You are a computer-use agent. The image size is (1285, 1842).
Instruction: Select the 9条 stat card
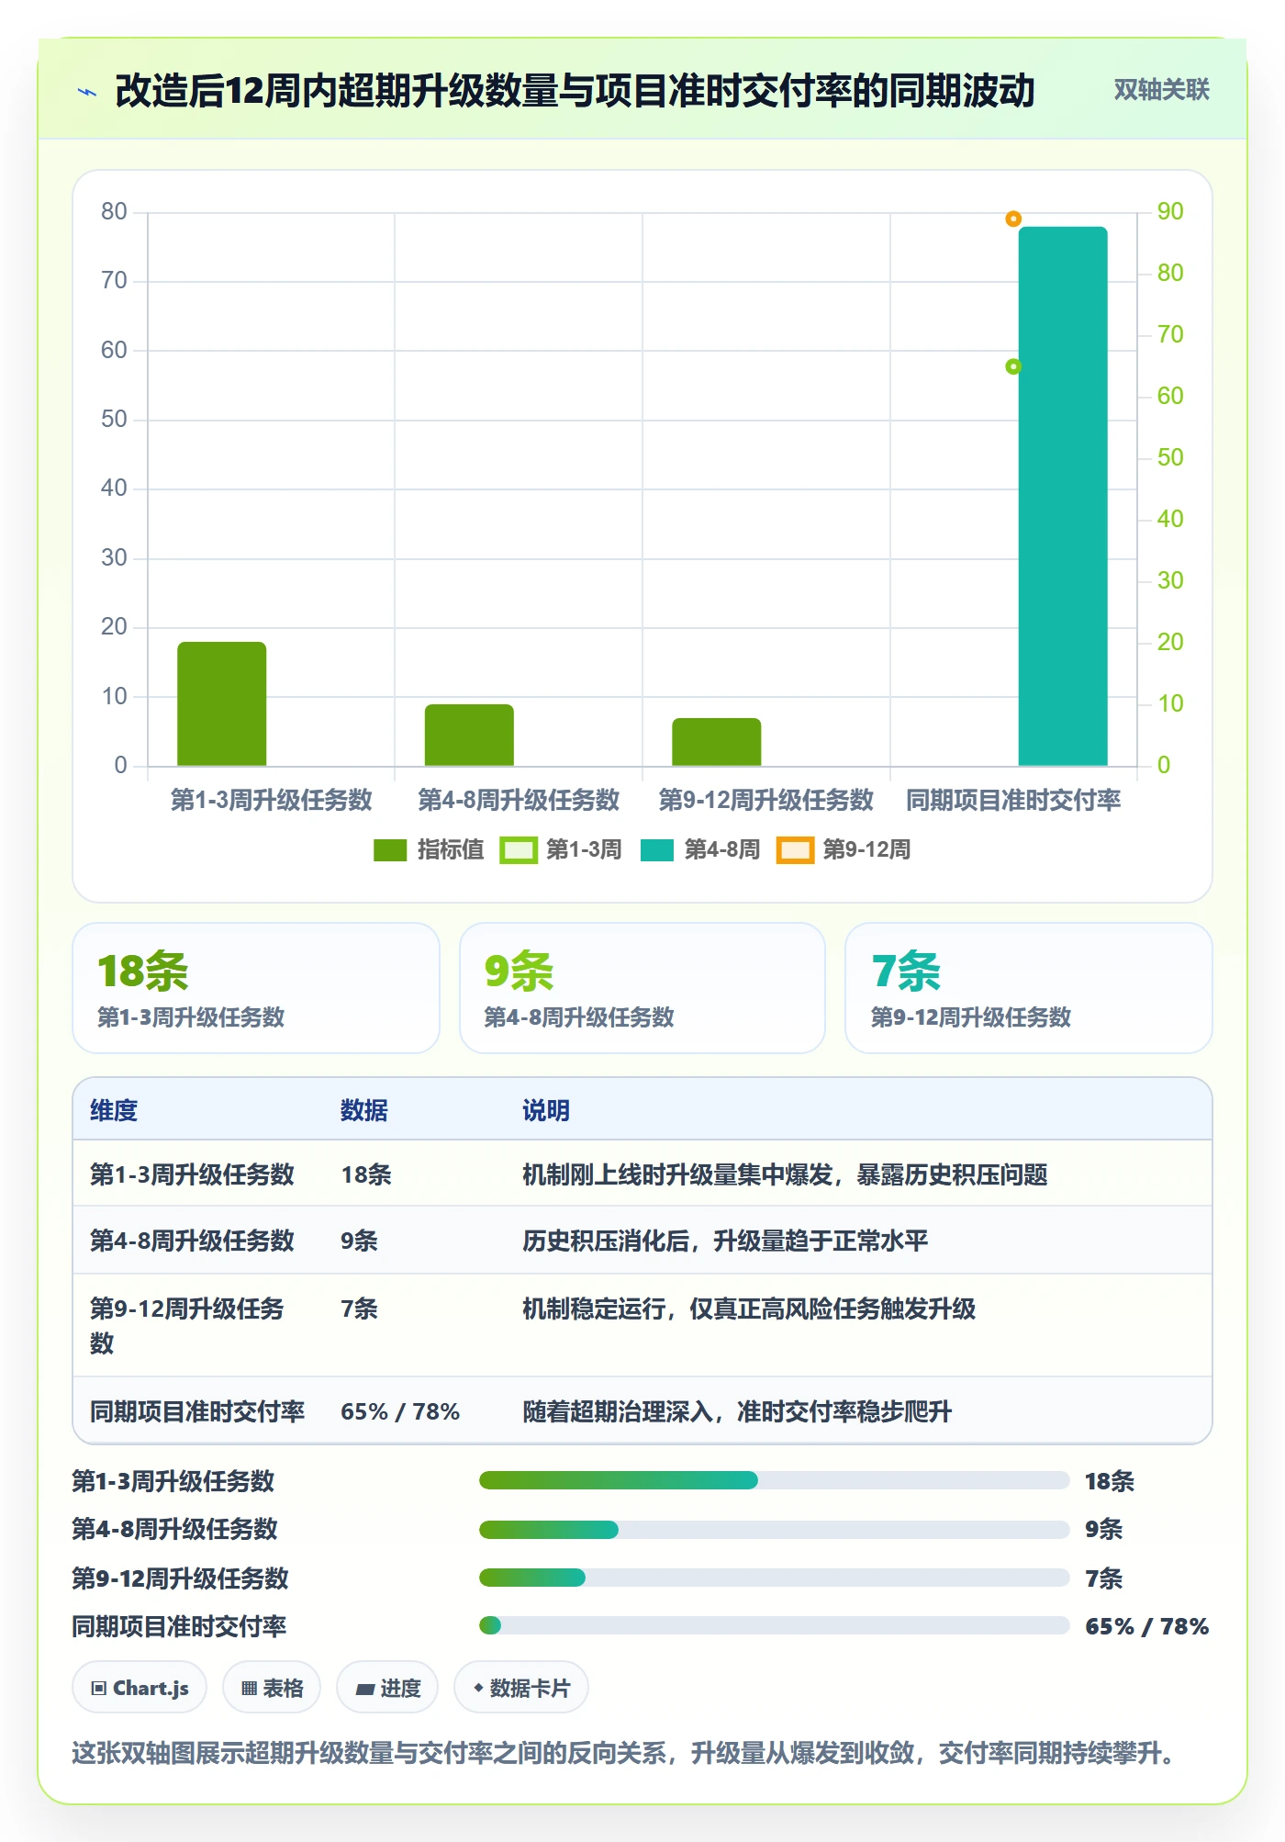pyautogui.click(x=642, y=988)
